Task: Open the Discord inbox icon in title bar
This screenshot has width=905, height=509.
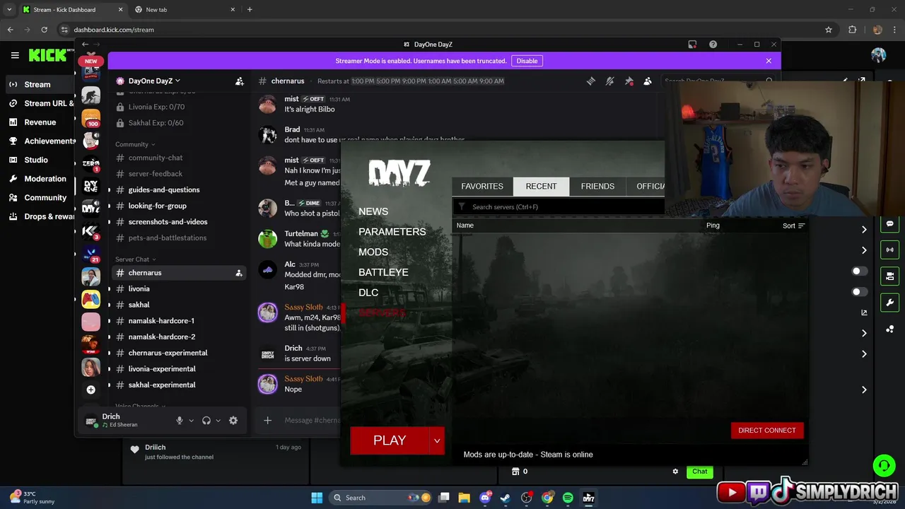Action: (x=692, y=45)
